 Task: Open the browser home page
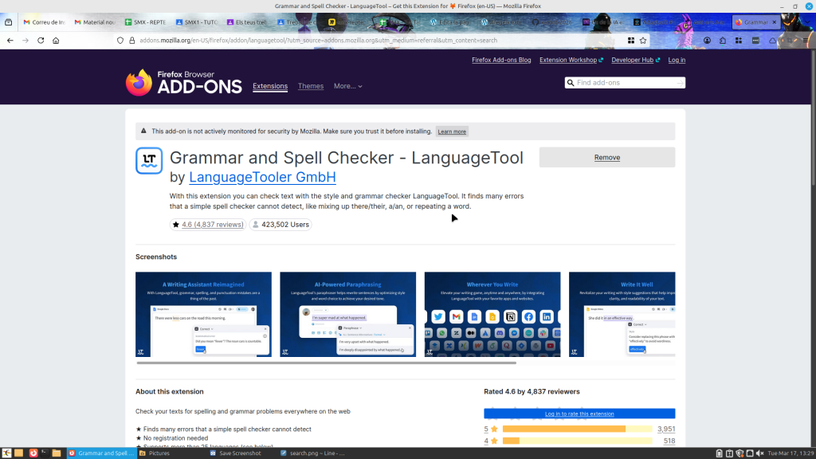pyautogui.click(x=56, y=40)
